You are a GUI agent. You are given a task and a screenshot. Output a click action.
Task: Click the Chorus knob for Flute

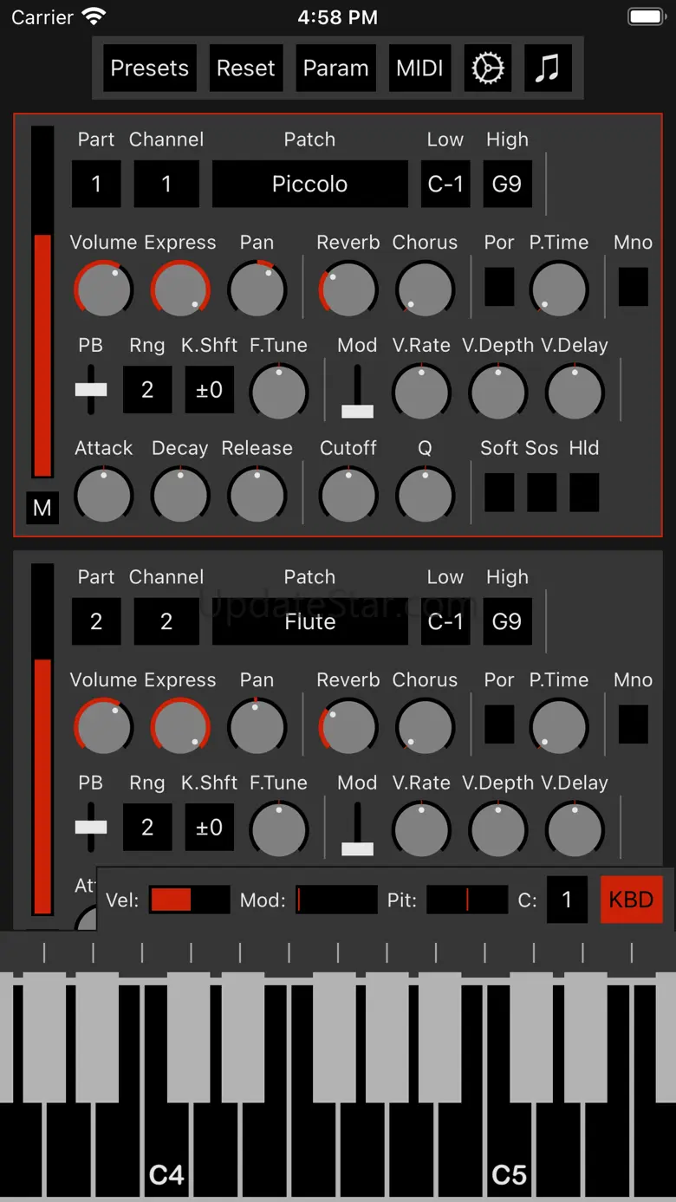coord(425,726)
